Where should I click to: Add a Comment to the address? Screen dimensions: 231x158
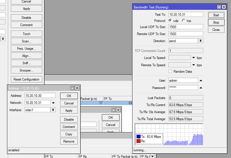click(69, 127)
